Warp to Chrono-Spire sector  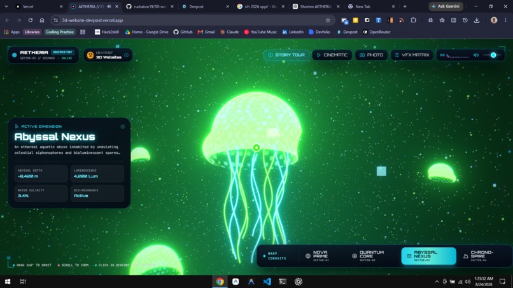[x=479, y=256]
